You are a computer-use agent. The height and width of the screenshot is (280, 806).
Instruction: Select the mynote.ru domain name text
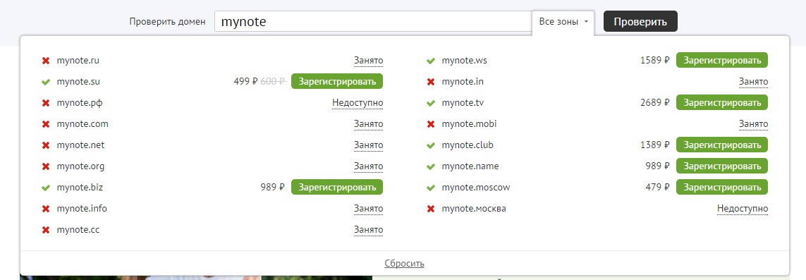point(78,61)
